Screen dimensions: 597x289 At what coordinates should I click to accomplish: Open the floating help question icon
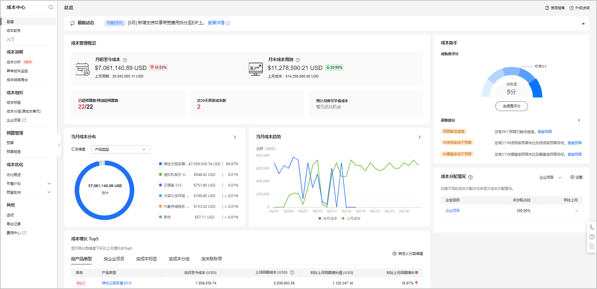point(592,237)
